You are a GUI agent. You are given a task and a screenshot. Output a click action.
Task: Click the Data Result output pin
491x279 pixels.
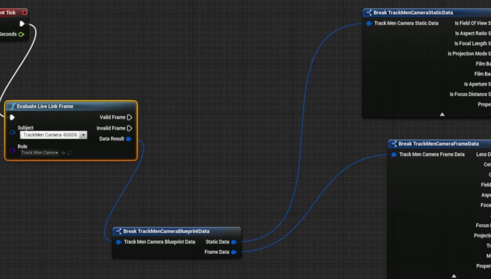129,139
